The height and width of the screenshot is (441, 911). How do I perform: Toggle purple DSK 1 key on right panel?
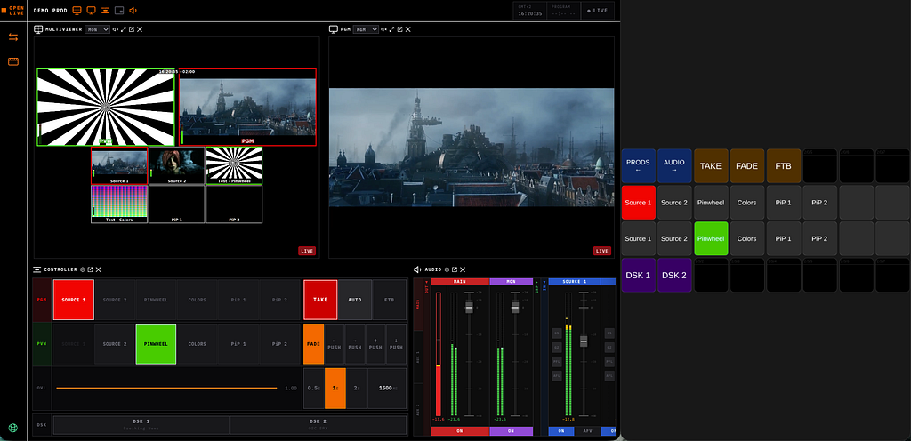point(639,275)
